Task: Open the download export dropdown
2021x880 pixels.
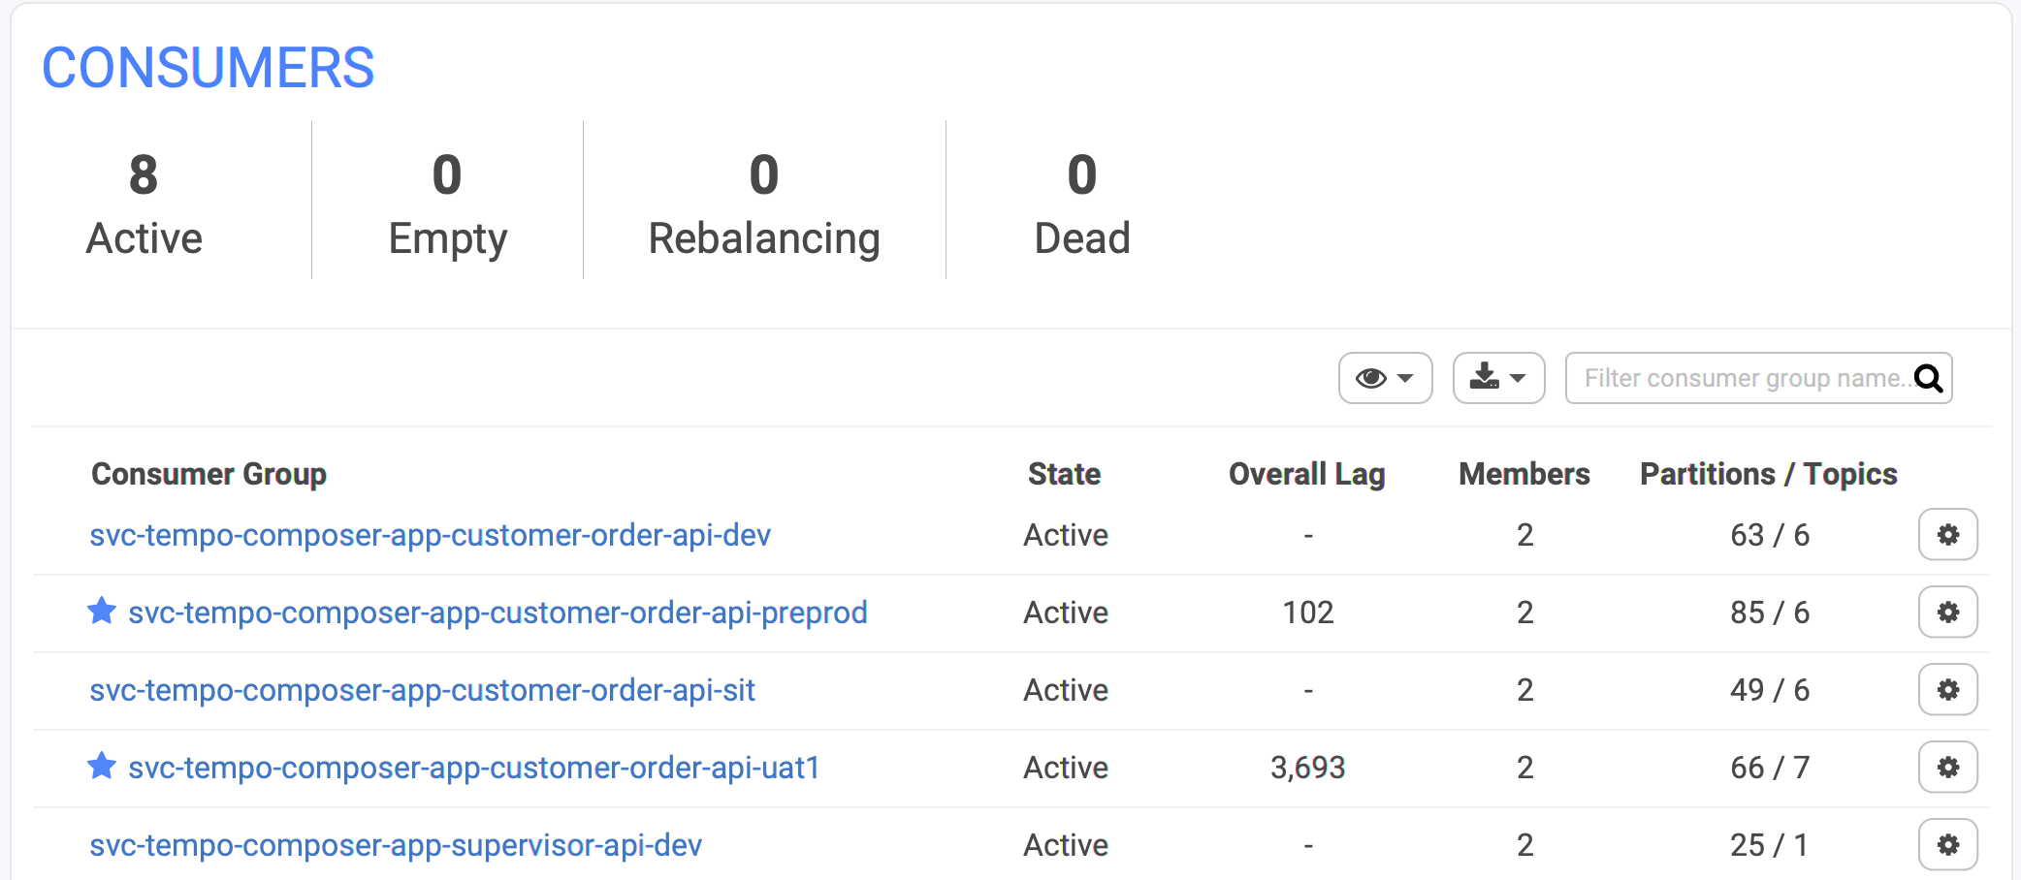Action: pos(1498,378)
